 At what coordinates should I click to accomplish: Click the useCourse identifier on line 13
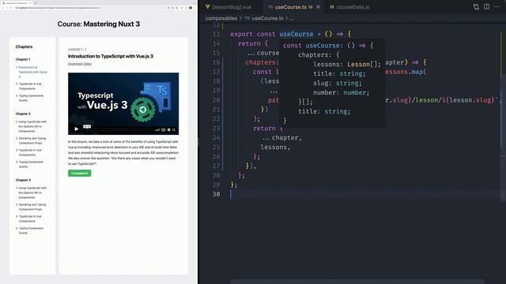pos(296,34)
